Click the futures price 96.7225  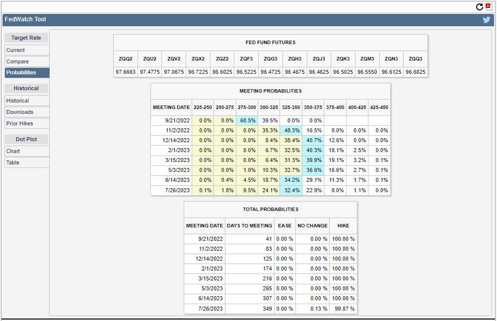(198, 72)
